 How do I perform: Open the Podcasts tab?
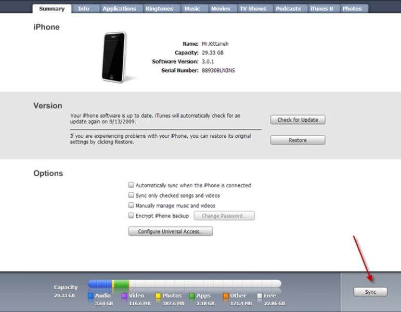click(288, 9)
